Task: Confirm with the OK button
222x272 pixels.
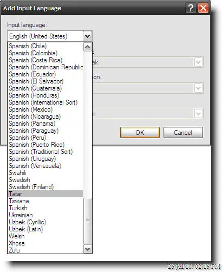Action: tap(140, 133)
